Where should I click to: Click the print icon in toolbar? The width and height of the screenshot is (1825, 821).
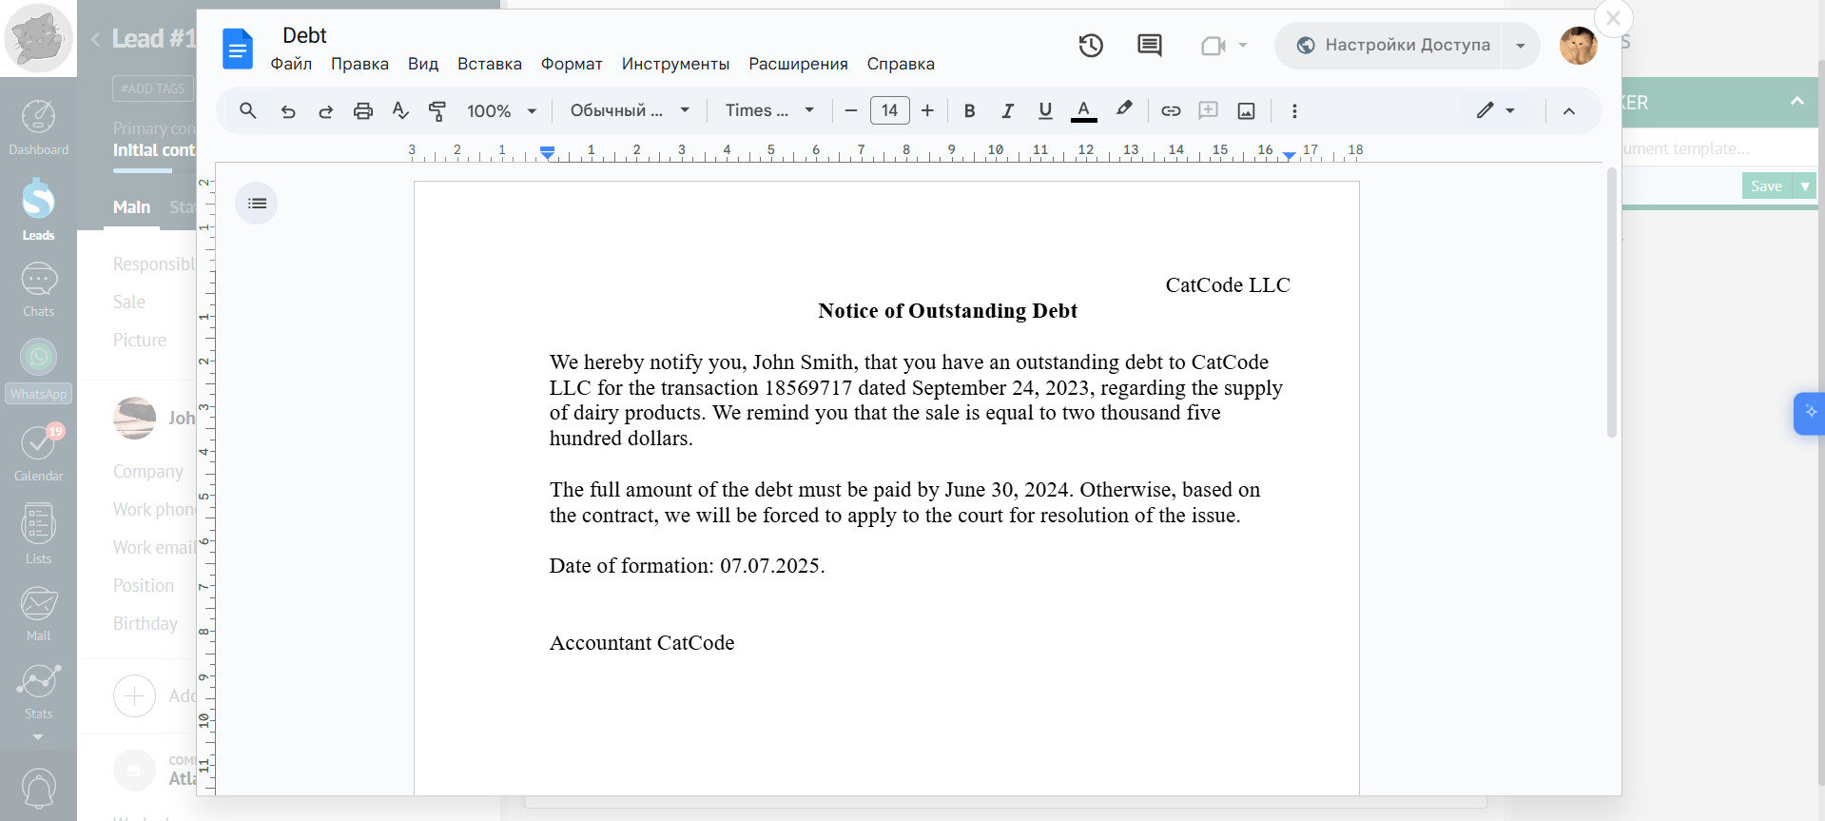pos(362,111)
